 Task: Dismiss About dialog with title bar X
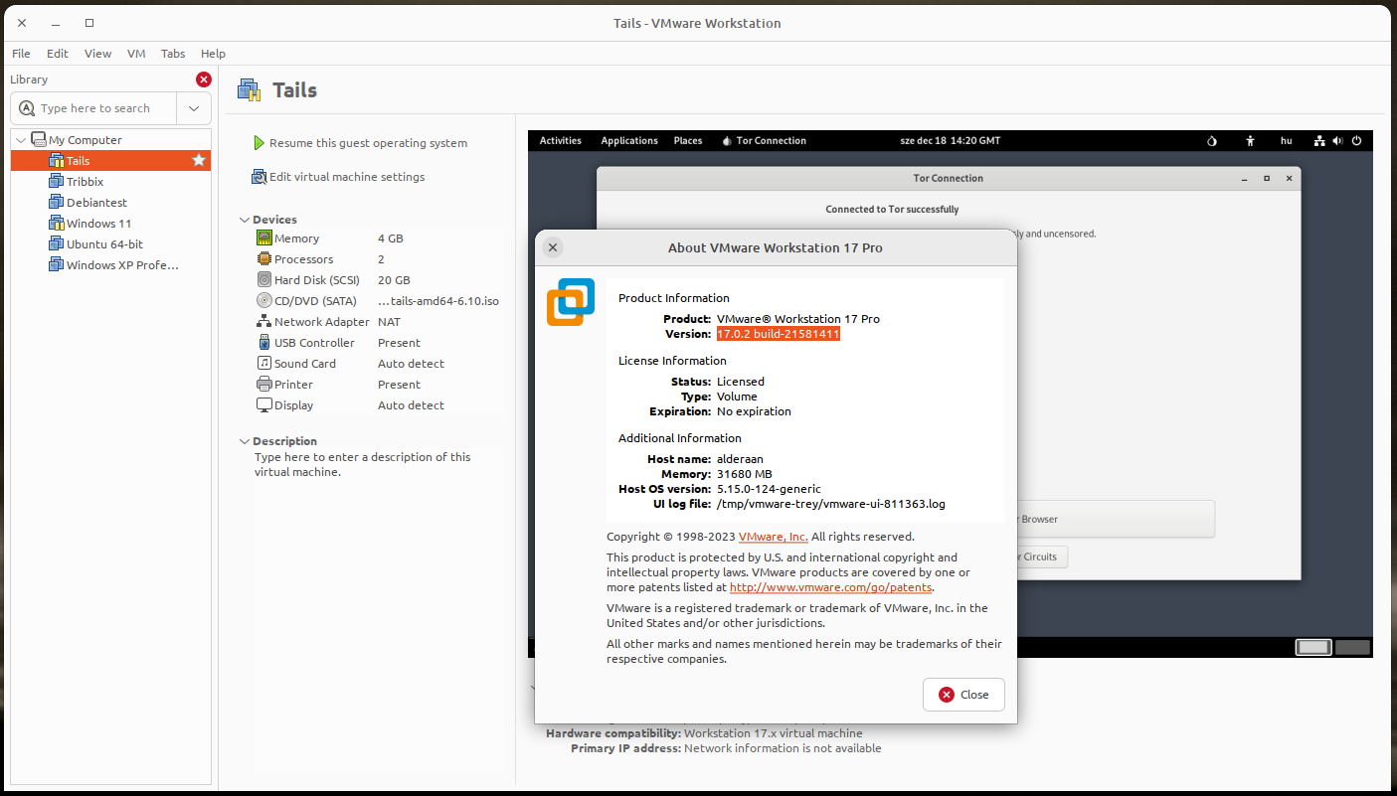point(553,247)
